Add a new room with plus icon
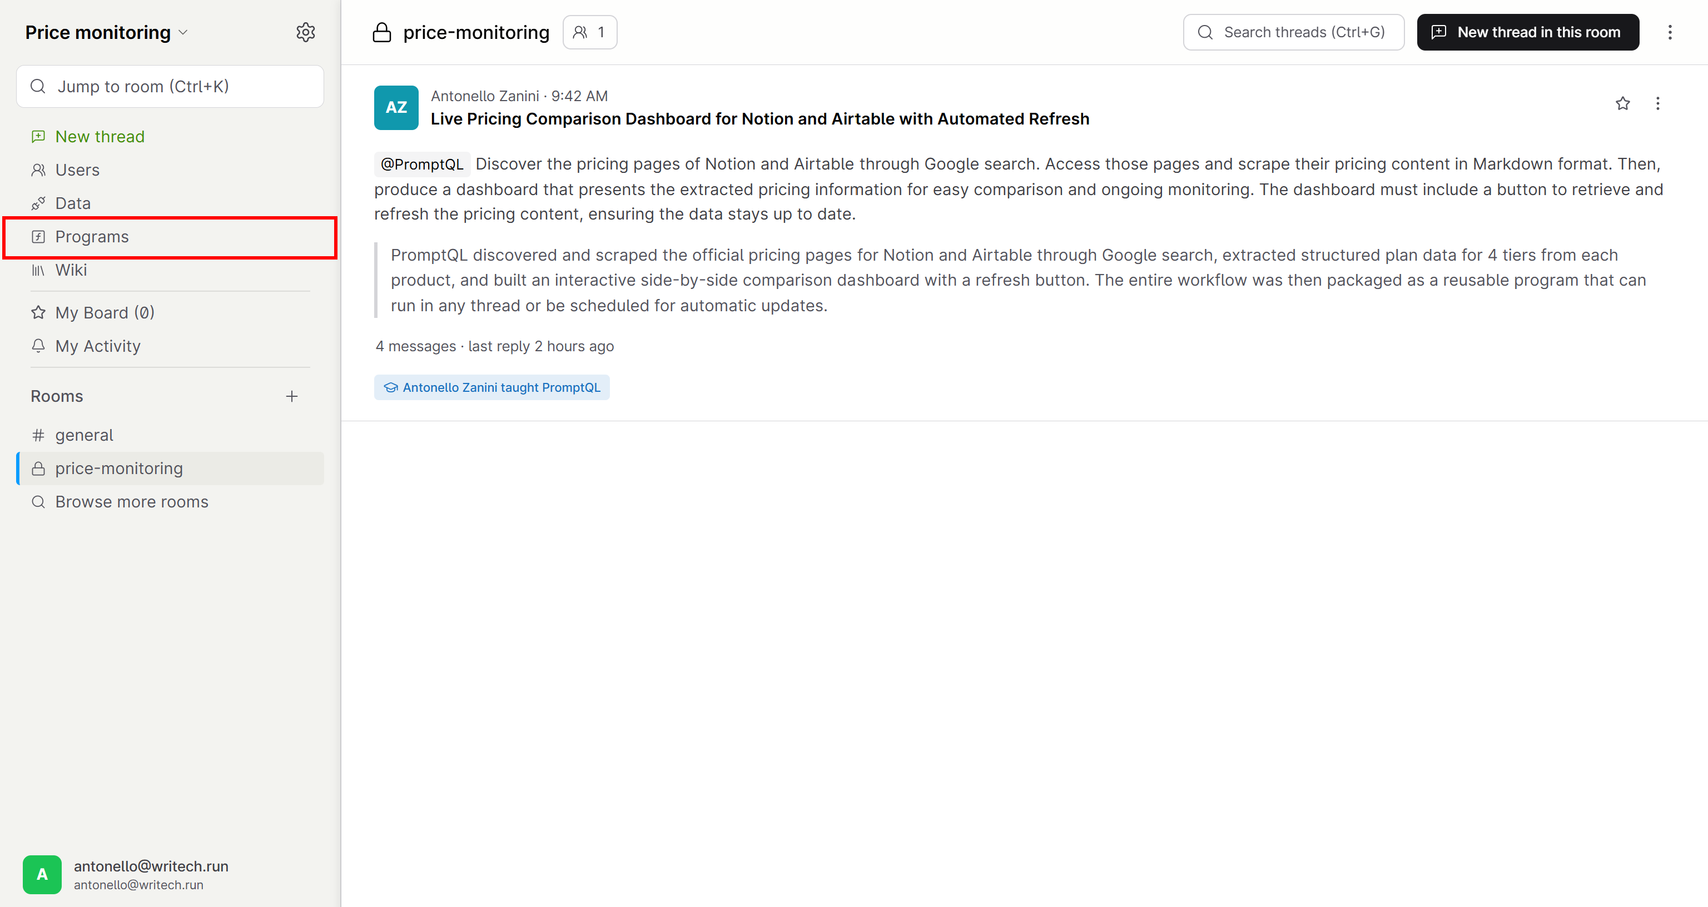Viewport: 1708px width, 907px height. tap(292, 396)
